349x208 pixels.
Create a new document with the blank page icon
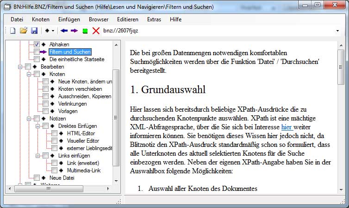tap(13, 31)
